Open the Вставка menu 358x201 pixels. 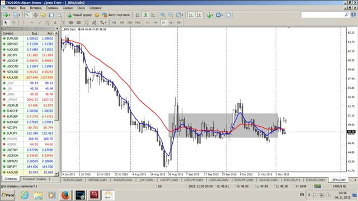pyautogui.click(x=35, y=8)
